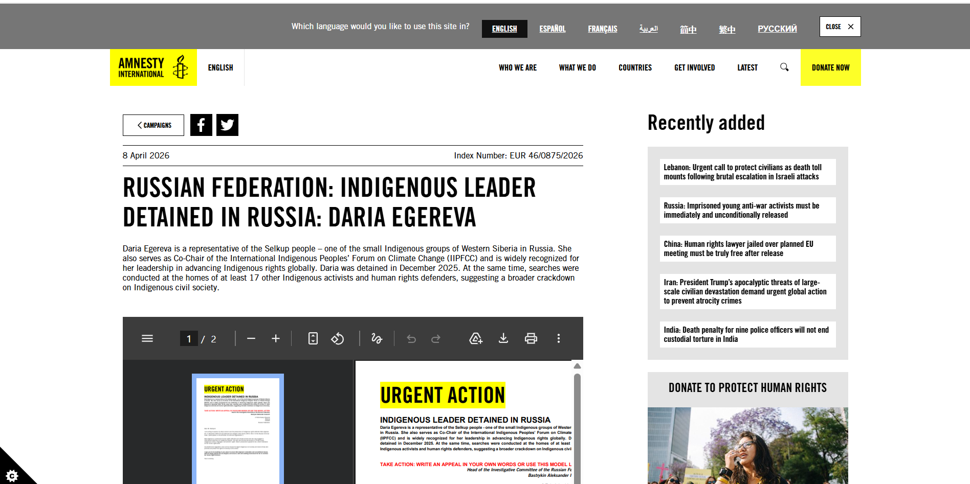Screen dimensions: 970x484
Task: Open PDF viewer more actions menu
Action: coord(558,338)
